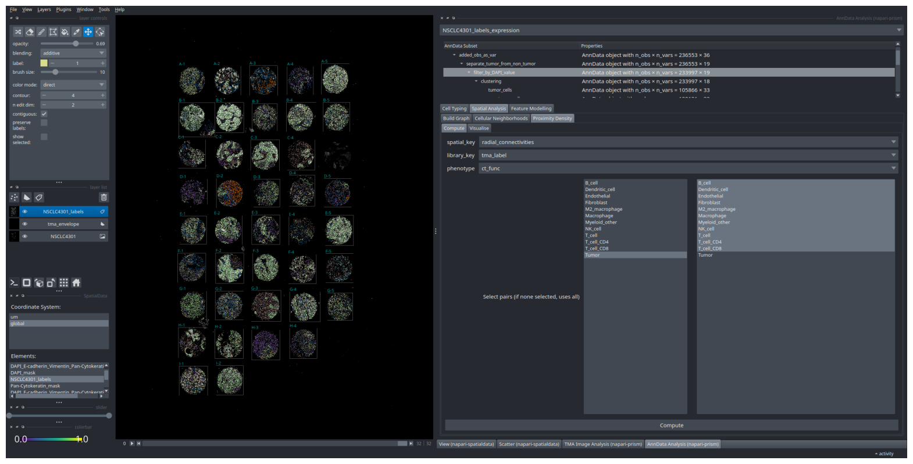Select the paint brush tool
This screenshot has width=913, height=464.
coord(41,32)
